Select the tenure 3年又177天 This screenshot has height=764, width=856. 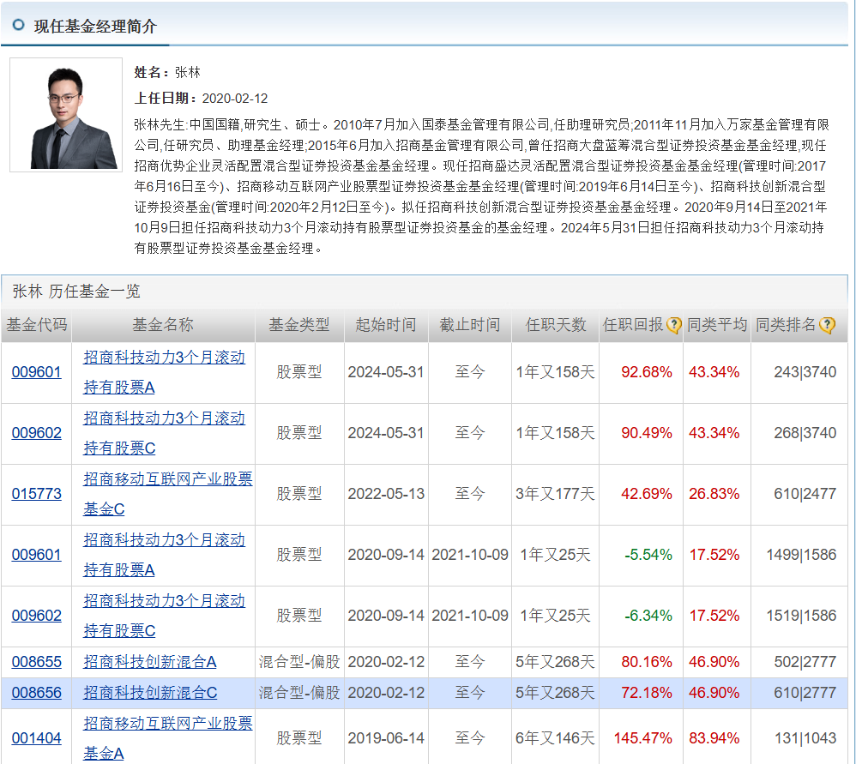[x=555, y=495]
